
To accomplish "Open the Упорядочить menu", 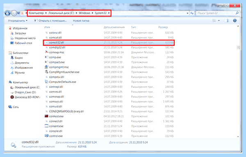I will [x=18, y=20].
